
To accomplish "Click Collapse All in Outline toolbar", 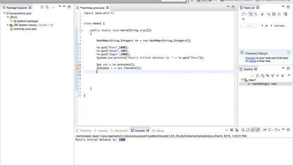I will [257, 76].
